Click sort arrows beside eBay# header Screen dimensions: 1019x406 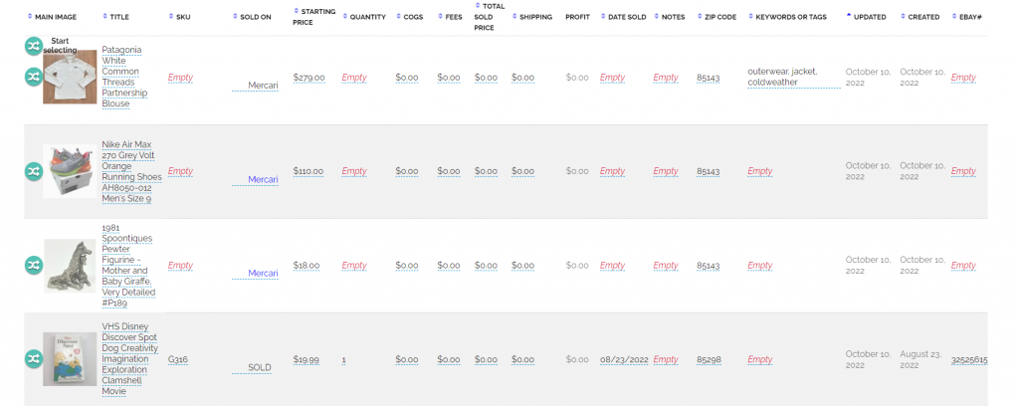point(954,17)
